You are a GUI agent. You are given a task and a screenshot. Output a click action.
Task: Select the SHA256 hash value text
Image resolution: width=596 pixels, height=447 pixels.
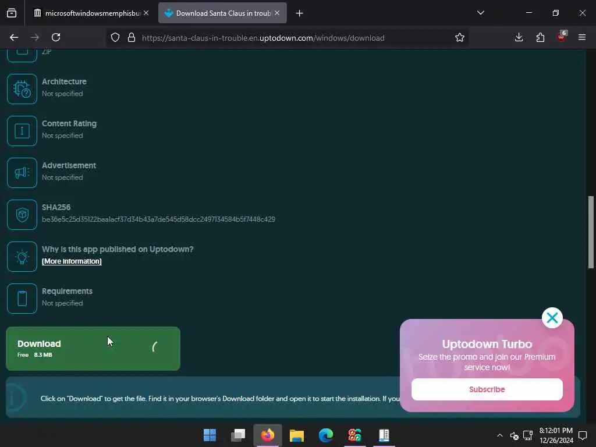(158, 219)
